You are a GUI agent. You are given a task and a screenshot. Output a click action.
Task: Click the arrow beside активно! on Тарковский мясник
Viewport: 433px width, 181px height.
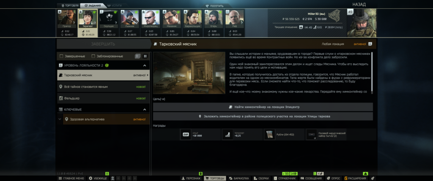click(x=148, y=75)
